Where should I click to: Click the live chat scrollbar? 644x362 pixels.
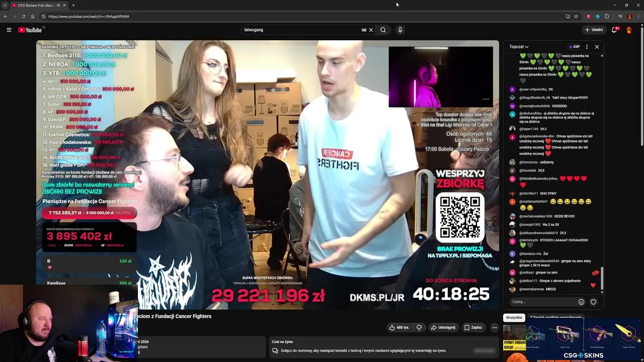tap(602, 279)
